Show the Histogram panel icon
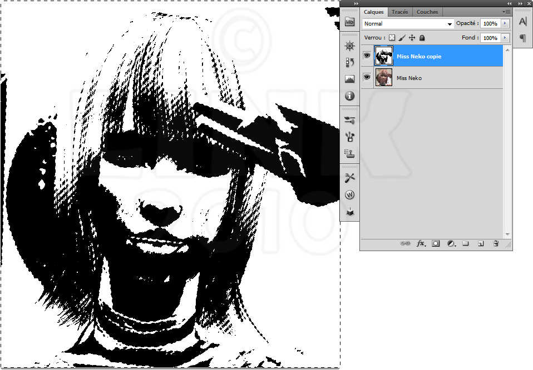This screenshot has height=370, width=533. click(349, 79)
